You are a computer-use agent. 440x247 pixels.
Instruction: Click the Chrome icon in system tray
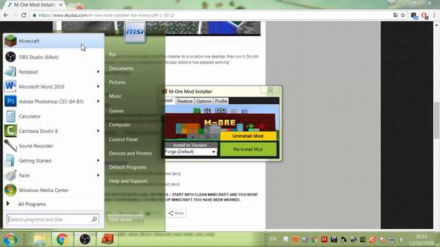[315, 239]
